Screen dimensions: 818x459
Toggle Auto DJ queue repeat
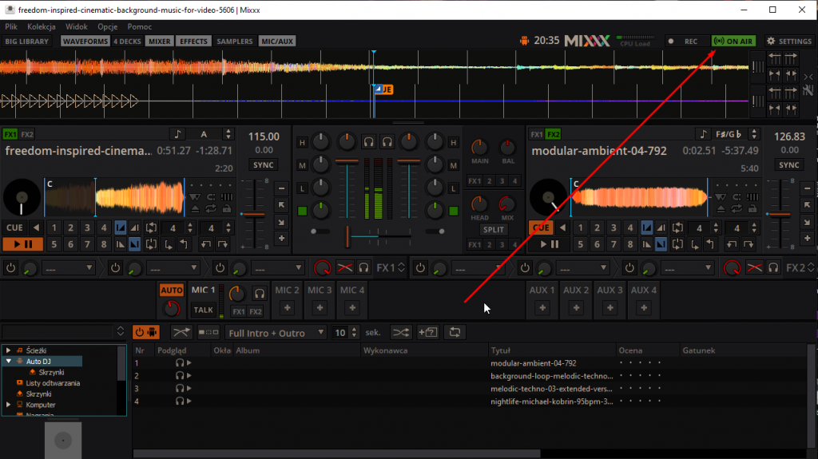455,332
